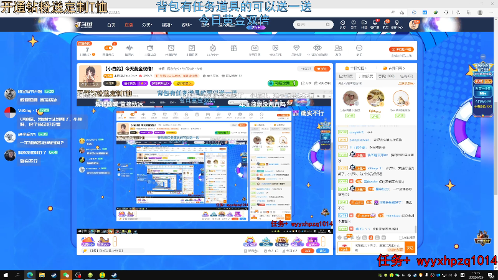Image resolution: width=498 pixels, height=280 pixels.
Task: Select the 直播 live tab in the top navigation
Action: (x=129, y=25)
